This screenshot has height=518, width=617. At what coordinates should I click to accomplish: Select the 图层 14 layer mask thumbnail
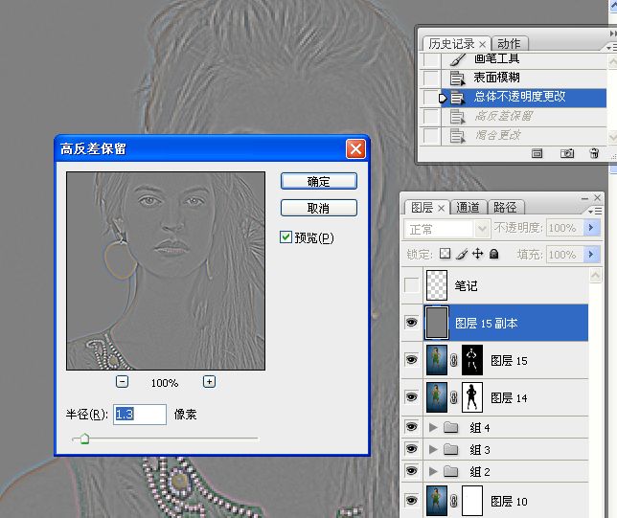click(471, 397)
